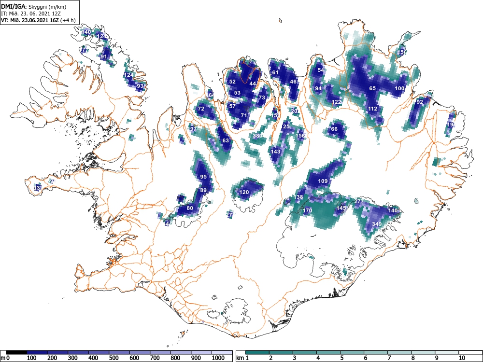The image size is (483, 362).
Task: Click the map value '54'
Action: point(321,70)
